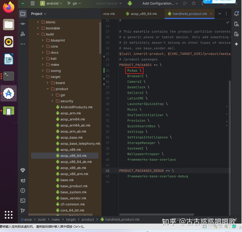Show applications grid in Ubuntu dock
The image size is (242, 232).
[9, 215]
